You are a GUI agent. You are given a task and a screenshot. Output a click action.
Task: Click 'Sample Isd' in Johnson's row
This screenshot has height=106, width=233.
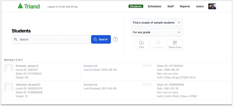tap(90, 85)
